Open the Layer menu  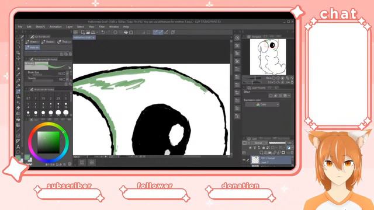coord(69,27)
